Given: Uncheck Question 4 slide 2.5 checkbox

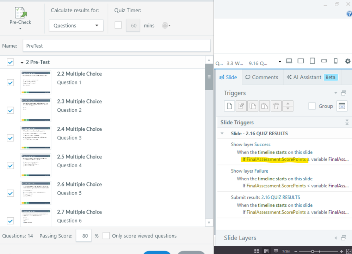Looking at the screenshot, I should 10,166.
